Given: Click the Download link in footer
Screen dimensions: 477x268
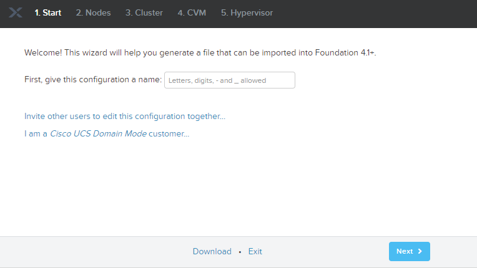Looking at the screenshot, I should click(x=212, y=251).
